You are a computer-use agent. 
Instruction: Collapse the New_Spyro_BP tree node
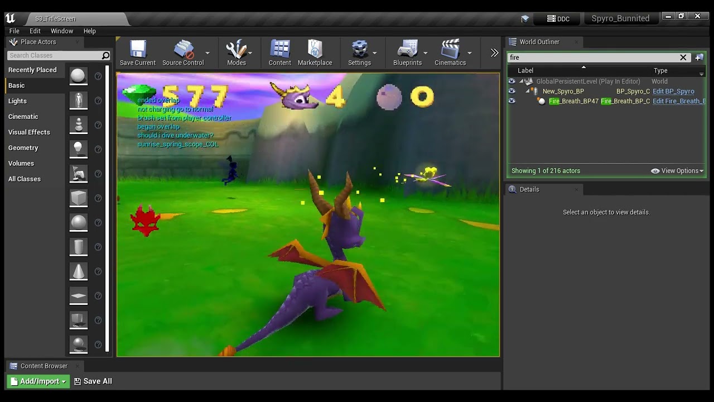coord(528,91)
